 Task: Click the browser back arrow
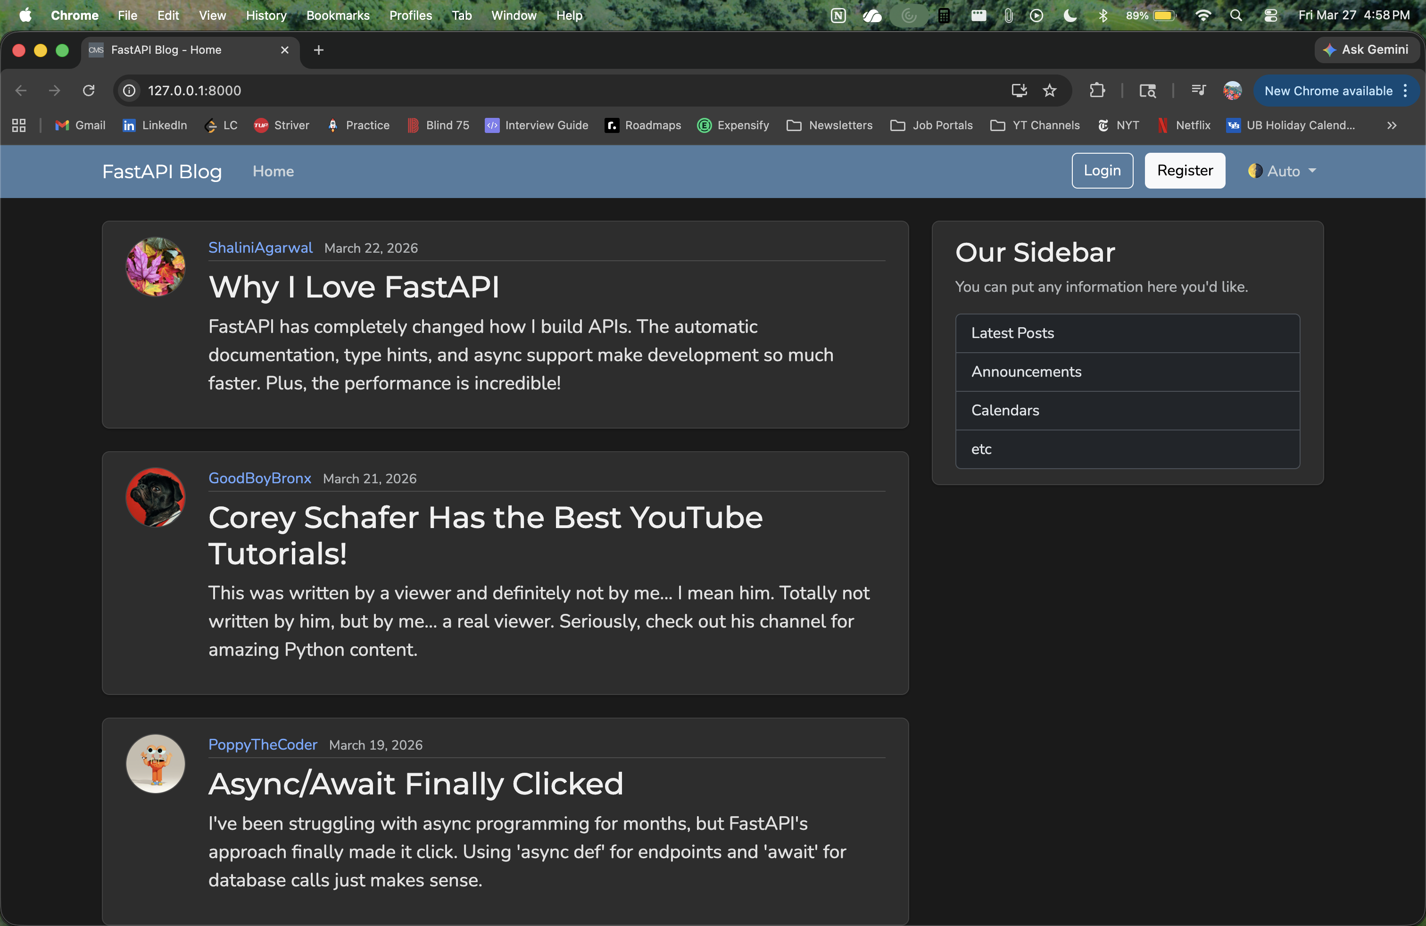point(21,91)
